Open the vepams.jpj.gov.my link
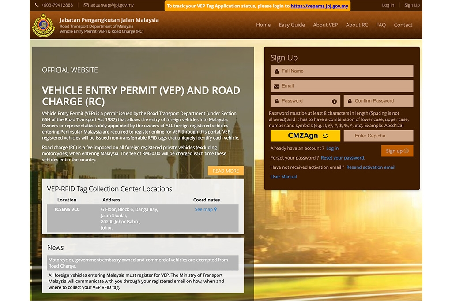The image size is (452, 301). [320, 6]
